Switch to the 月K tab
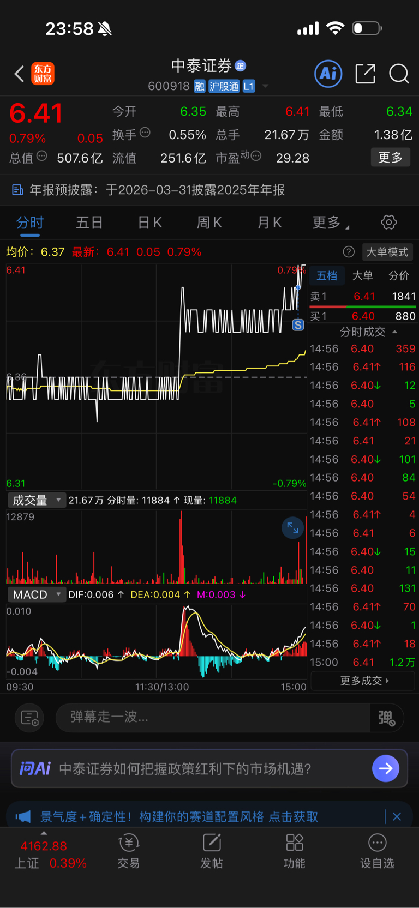 269,223
